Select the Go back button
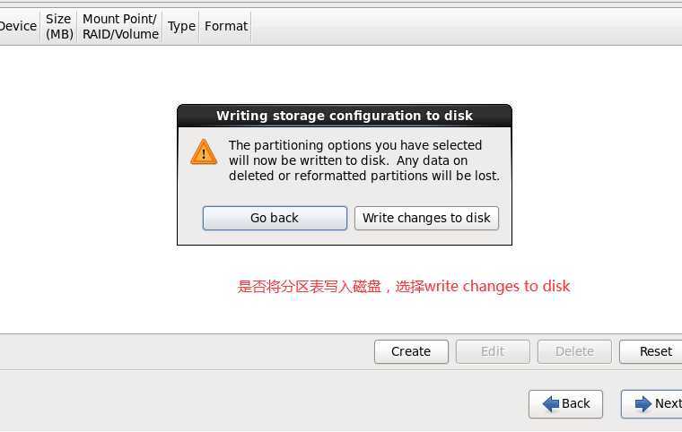 (275, 218)
